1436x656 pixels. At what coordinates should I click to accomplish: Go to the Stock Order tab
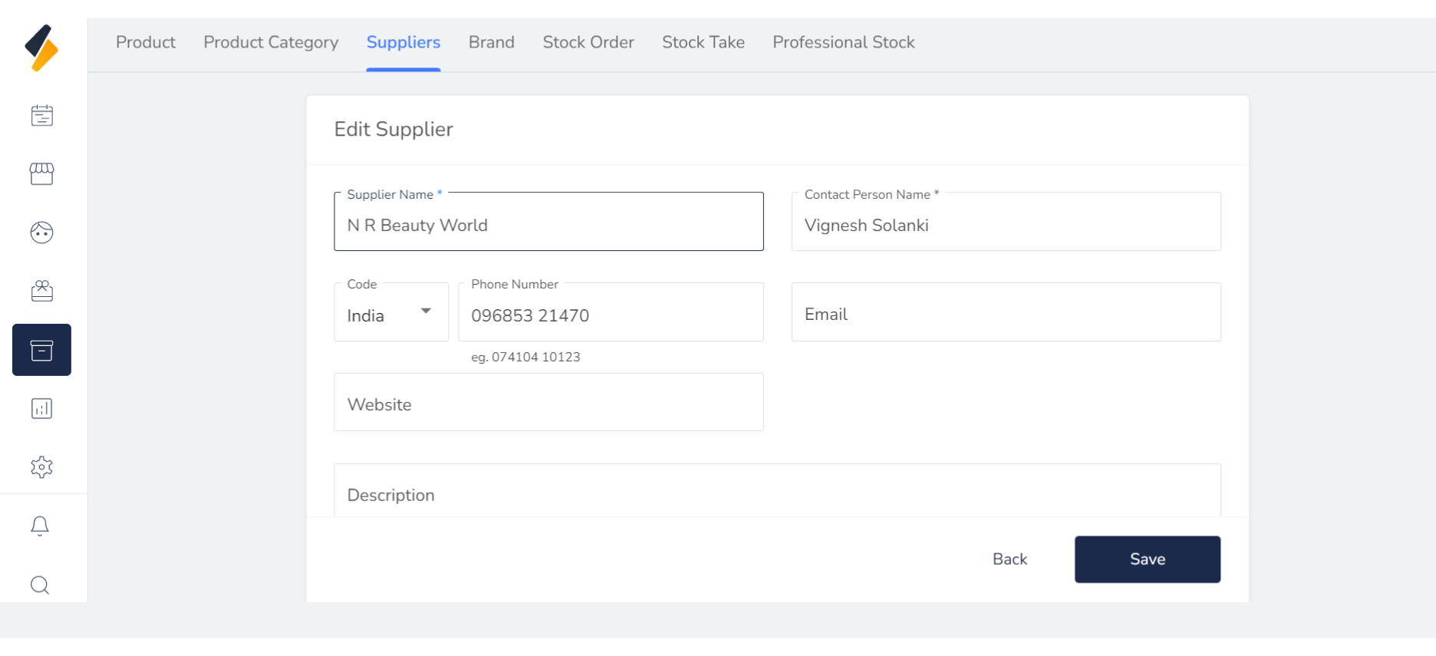click(588, 42)
